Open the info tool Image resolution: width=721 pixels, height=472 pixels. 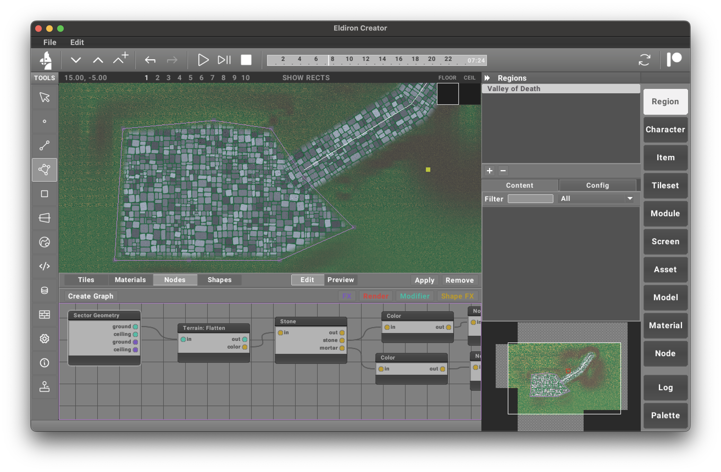tap(45, 363)
